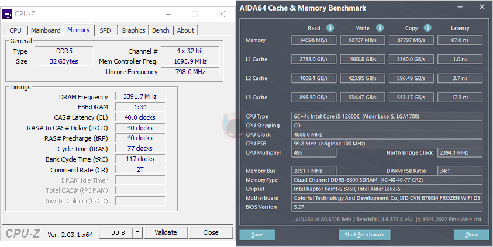The width and height of the screenshot is (493, 247).
Task: Open the Graphics tab
Action: tap(133, 30)
